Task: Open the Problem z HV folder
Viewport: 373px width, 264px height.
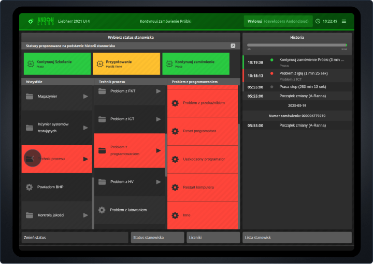Action: 130,182
